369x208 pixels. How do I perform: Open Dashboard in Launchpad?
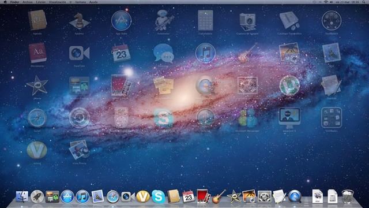[332, 21]
